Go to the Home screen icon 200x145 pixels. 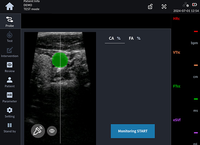(9, 7)
